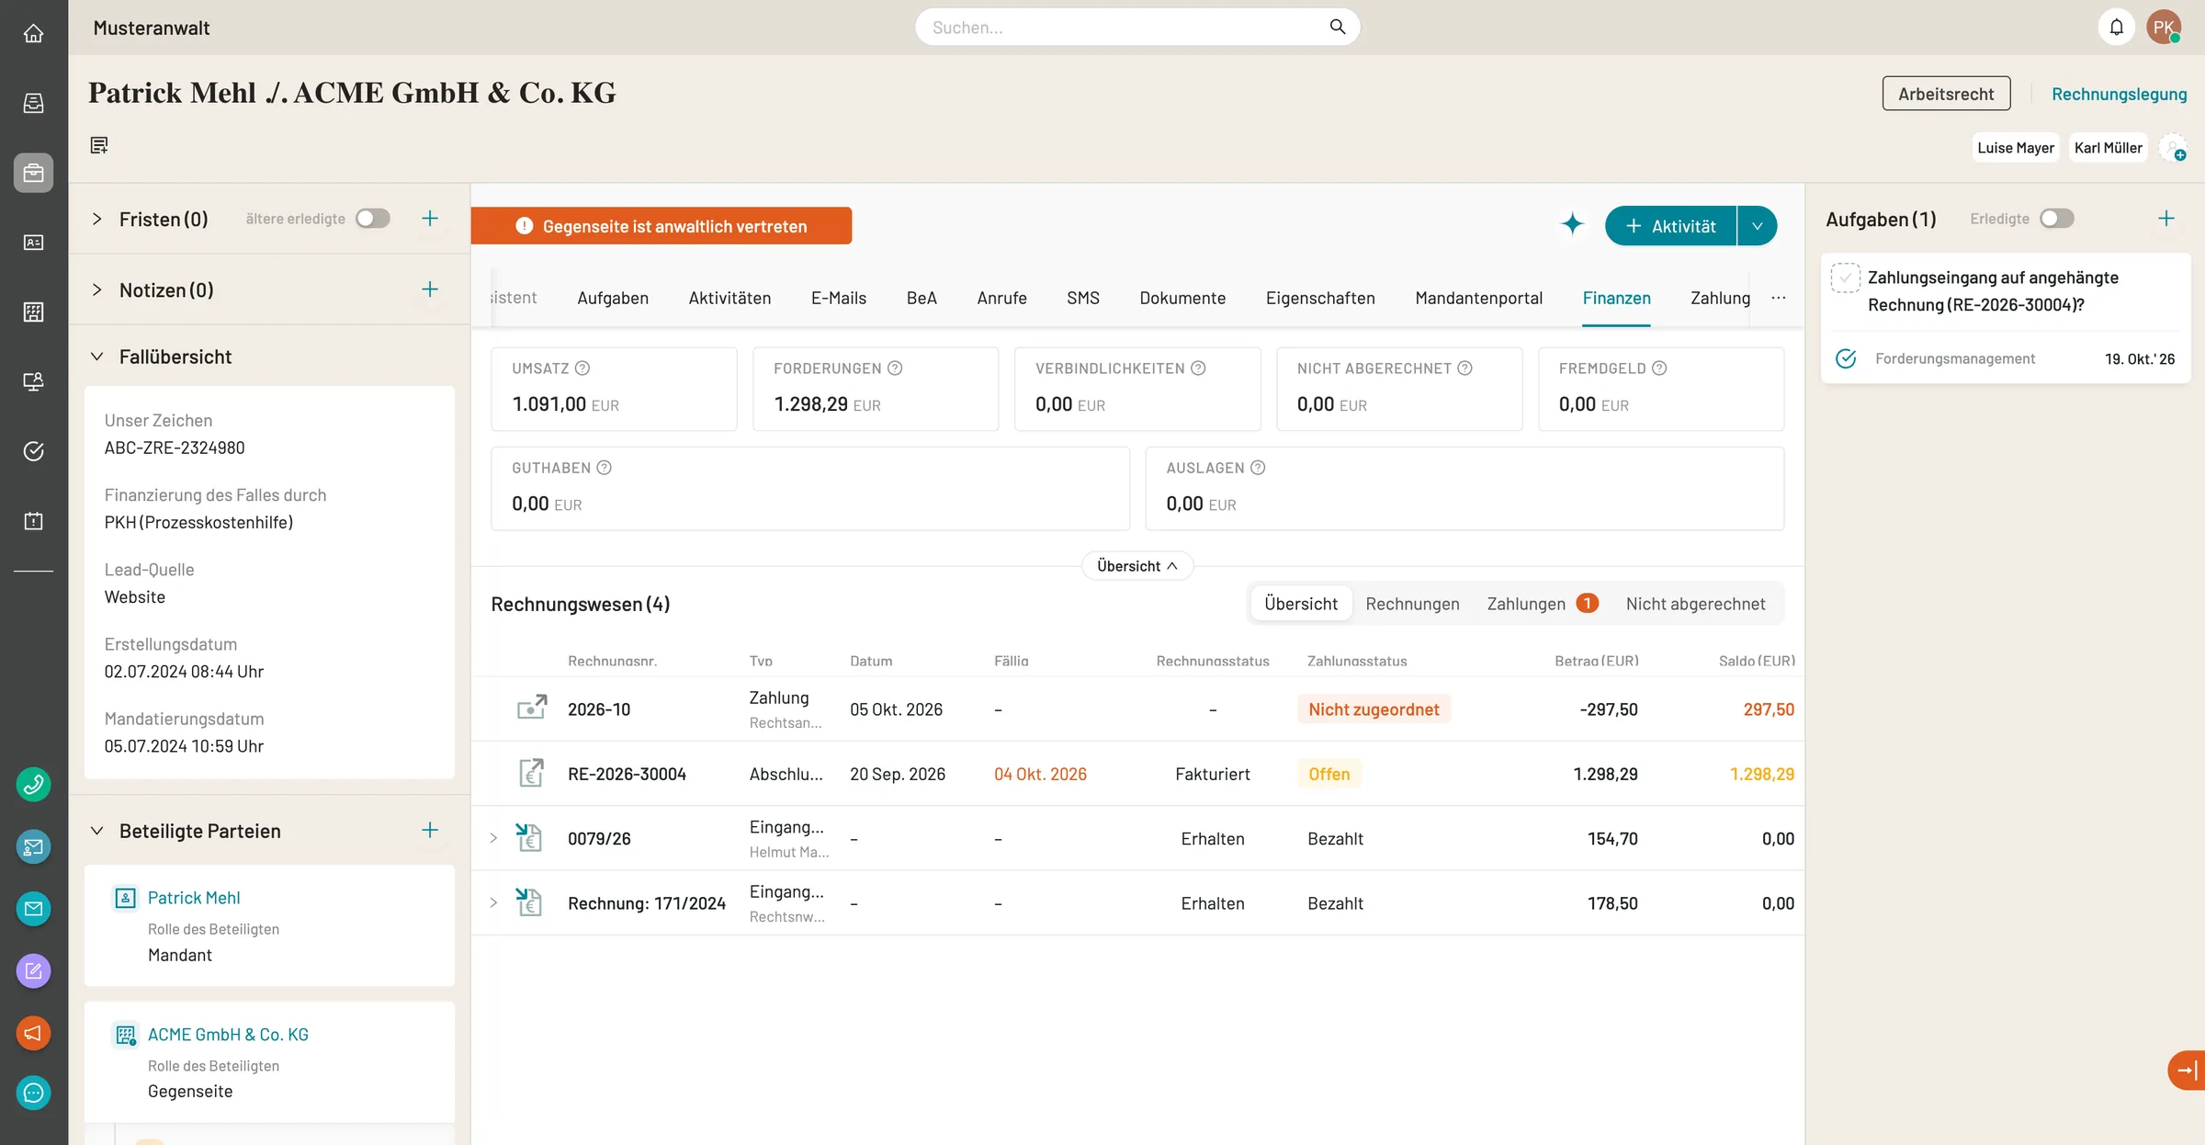Image resolution: width=2205 pixels, height=1145 pixels.
Task: Switch to the E-Mails tab
Action: click(x=839, y=298)
